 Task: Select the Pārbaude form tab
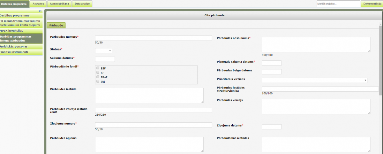(56, 25)
